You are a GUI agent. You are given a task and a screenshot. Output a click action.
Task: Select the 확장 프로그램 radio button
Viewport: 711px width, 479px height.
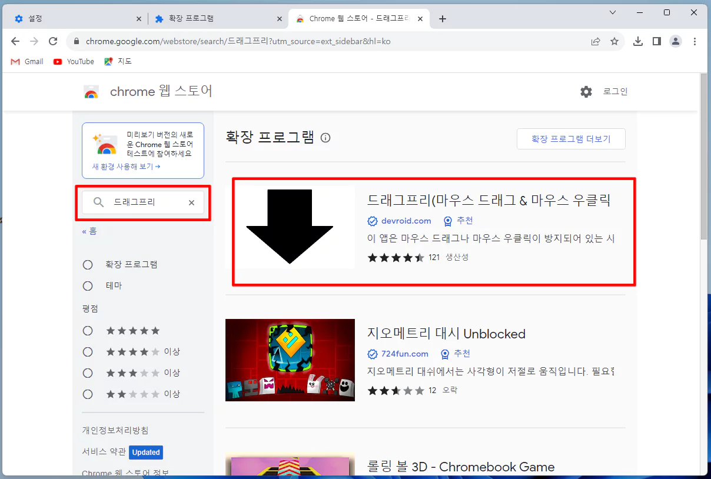click(x=88, y=265)
